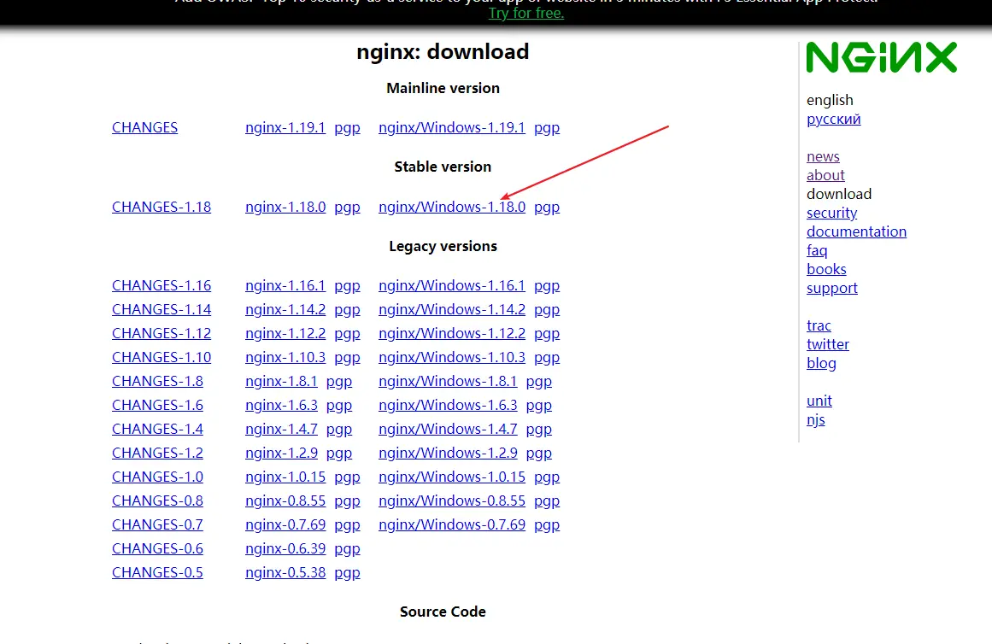Open CHANGES-1.0 link

pyautogui.click(x=157, y=477)
